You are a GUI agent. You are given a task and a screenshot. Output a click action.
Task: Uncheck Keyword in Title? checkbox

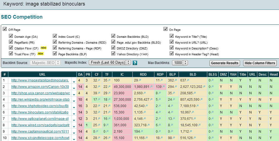172,36
